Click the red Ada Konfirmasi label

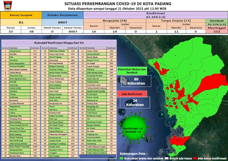click(132, 94)
